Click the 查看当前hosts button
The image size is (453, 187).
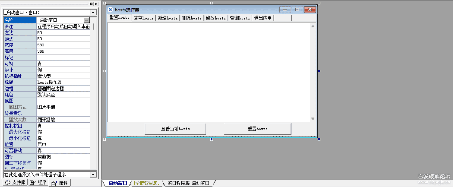[175, 129]
